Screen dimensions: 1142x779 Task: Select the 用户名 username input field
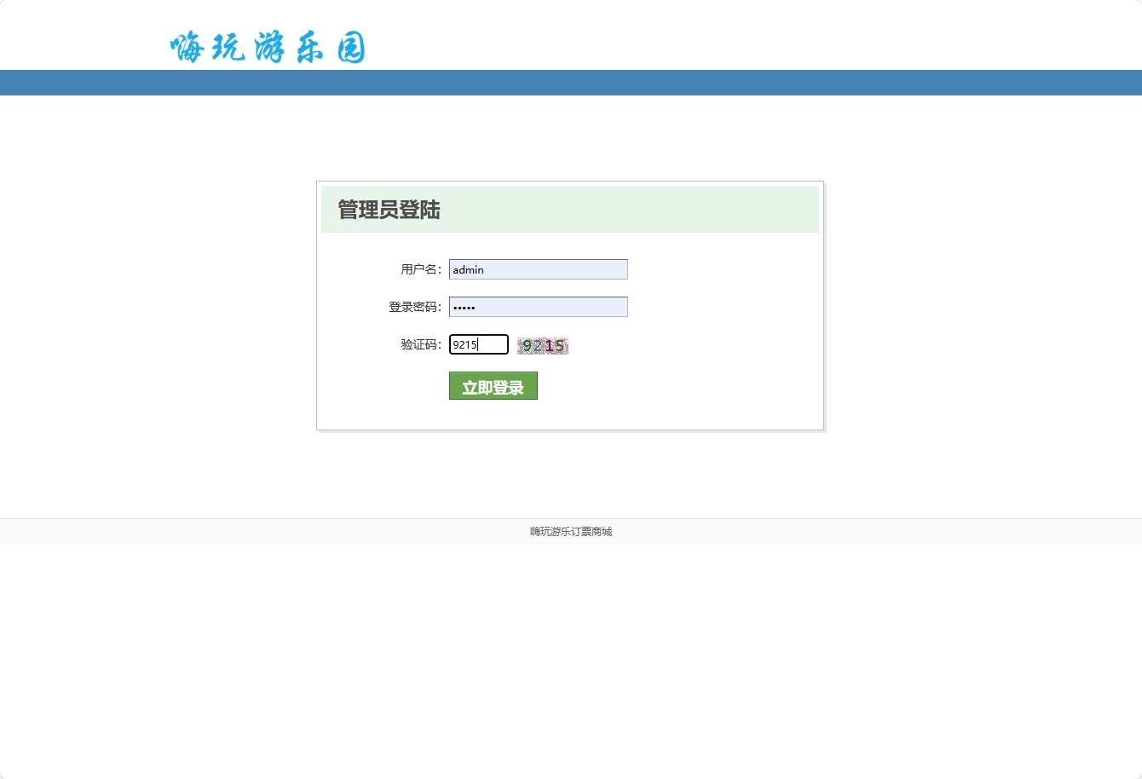(538, 268)
